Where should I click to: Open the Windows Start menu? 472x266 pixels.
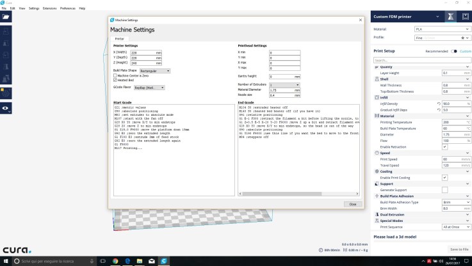pos(6,261)
